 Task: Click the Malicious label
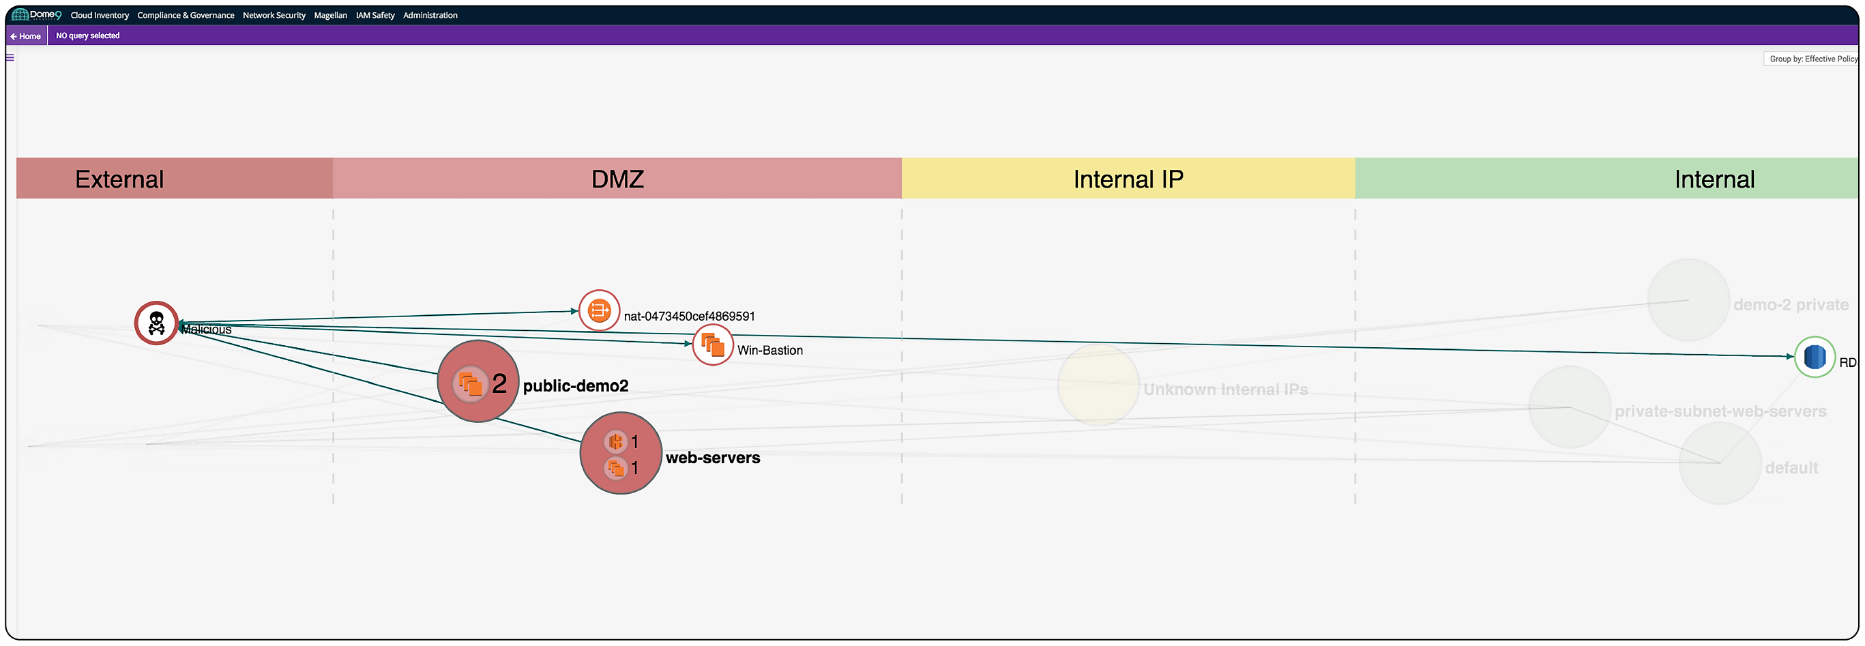tap(206, 329)
